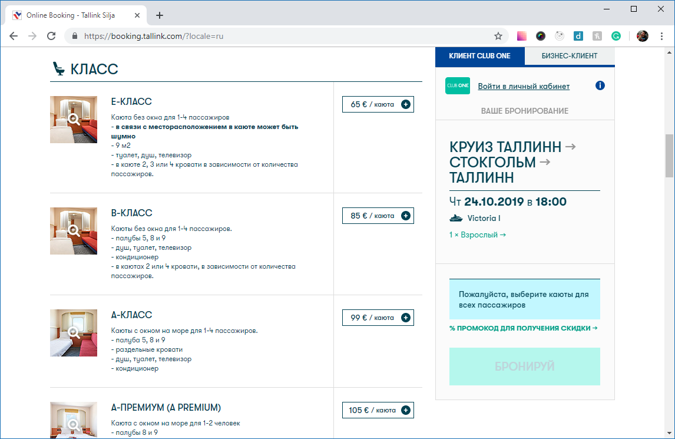Screen dimensions: 675x439
Task: Choose 65 € / каюта price button
Action: tap(378, 104)
